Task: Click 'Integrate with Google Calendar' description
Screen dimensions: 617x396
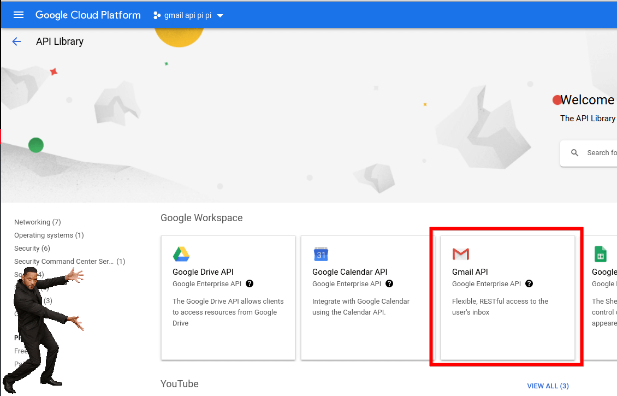Action: 361,306
